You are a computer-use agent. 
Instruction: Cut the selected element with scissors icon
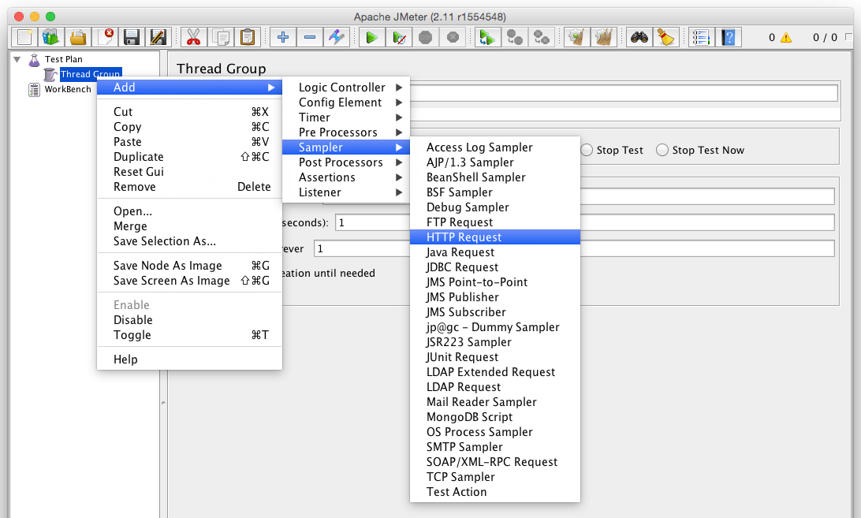(x=193, y=36)
